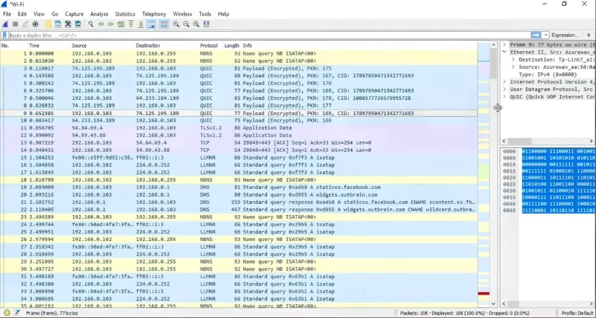Open the Telephony menu
The image size is (596, 318).
click(154, 14)
